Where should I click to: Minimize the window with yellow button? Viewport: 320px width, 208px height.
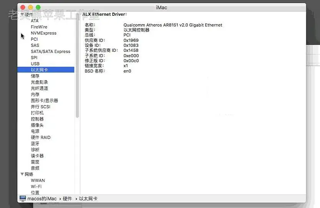(x=30, y=7)
